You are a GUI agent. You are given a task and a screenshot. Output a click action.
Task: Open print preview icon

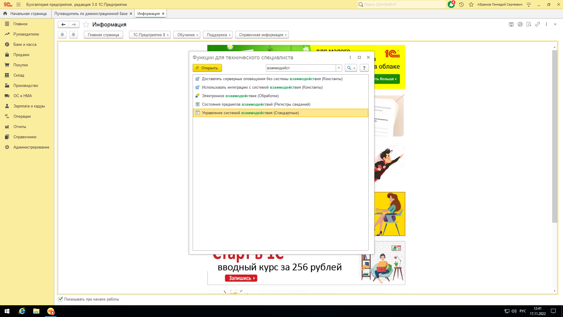click(529, 24)
